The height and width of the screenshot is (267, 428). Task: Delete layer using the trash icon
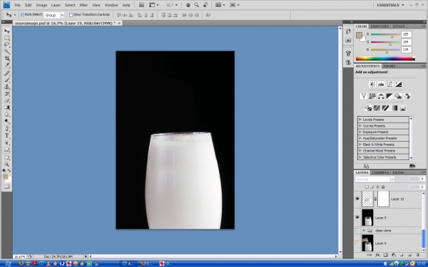[418, 256]
